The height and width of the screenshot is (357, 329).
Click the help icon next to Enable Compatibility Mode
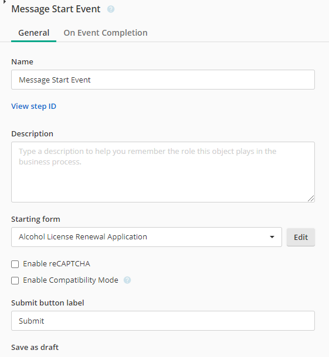(127, 280)
